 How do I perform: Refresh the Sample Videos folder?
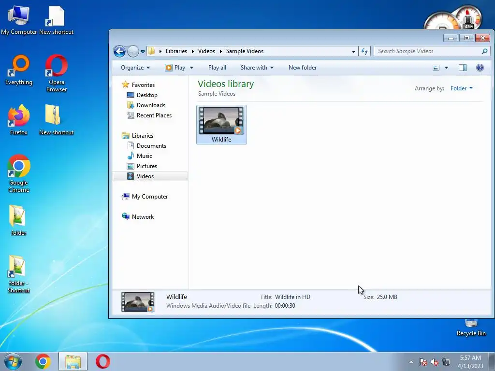[364, 51]
